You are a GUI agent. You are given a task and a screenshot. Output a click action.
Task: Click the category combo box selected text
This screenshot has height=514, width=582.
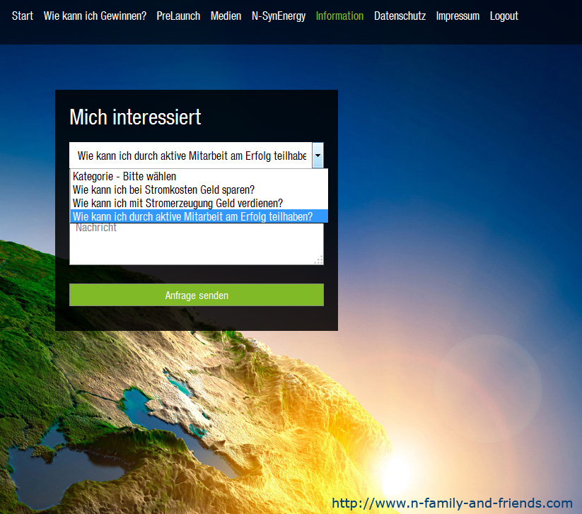point(191,155)
